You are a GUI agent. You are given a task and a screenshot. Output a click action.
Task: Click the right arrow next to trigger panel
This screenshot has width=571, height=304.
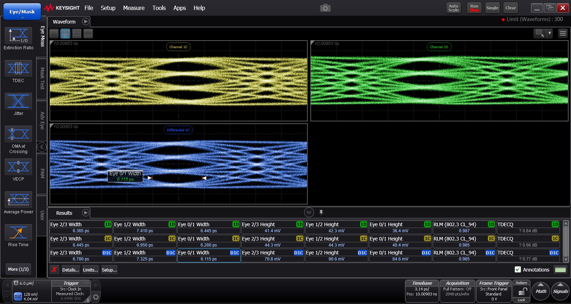coord(96,285)
